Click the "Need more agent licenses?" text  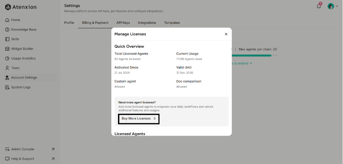tap(137, 102)
